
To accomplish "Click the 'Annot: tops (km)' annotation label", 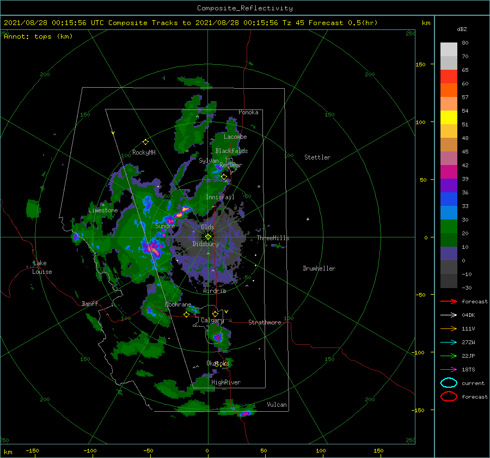I will coord(38,36).
